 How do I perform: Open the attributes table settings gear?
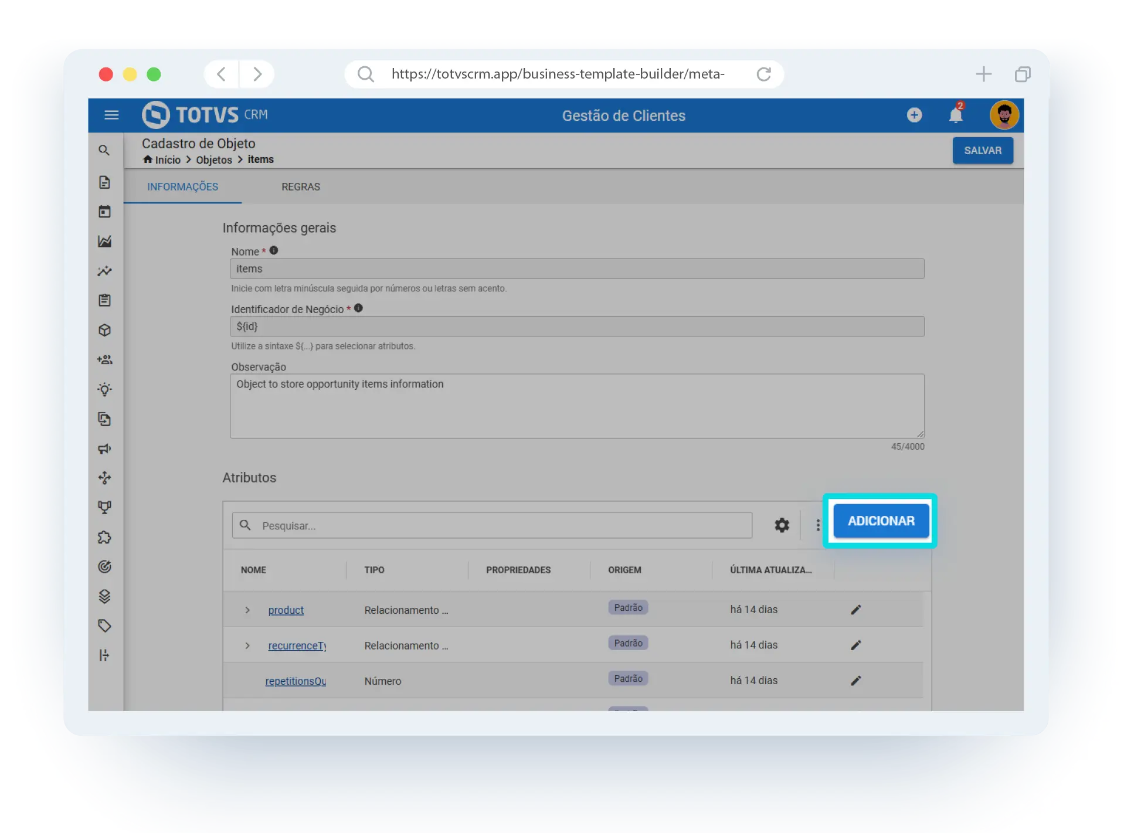781,525
